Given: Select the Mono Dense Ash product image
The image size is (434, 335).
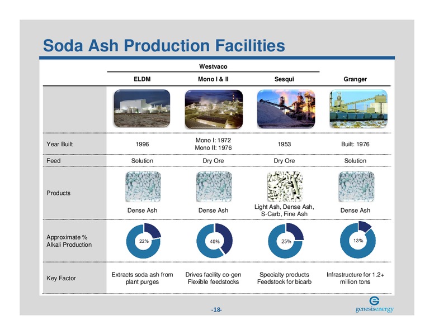Looking at the screenshot, I should coord(214,186).
